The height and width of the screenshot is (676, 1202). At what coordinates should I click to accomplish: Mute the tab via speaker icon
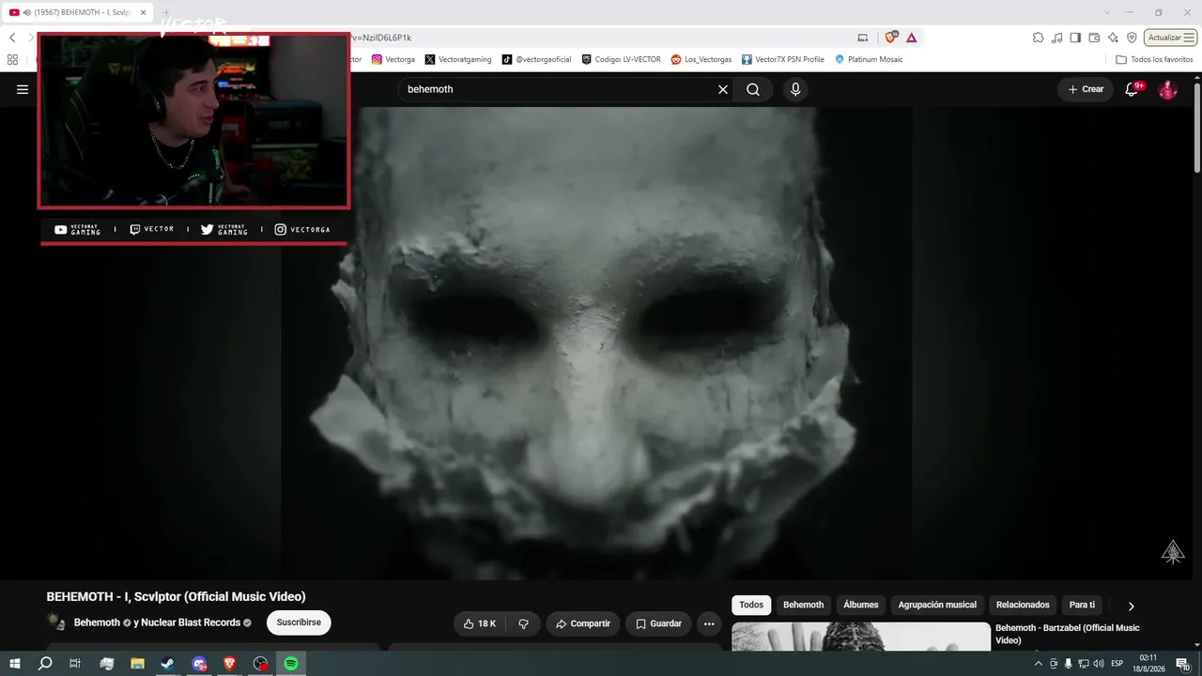26,12
